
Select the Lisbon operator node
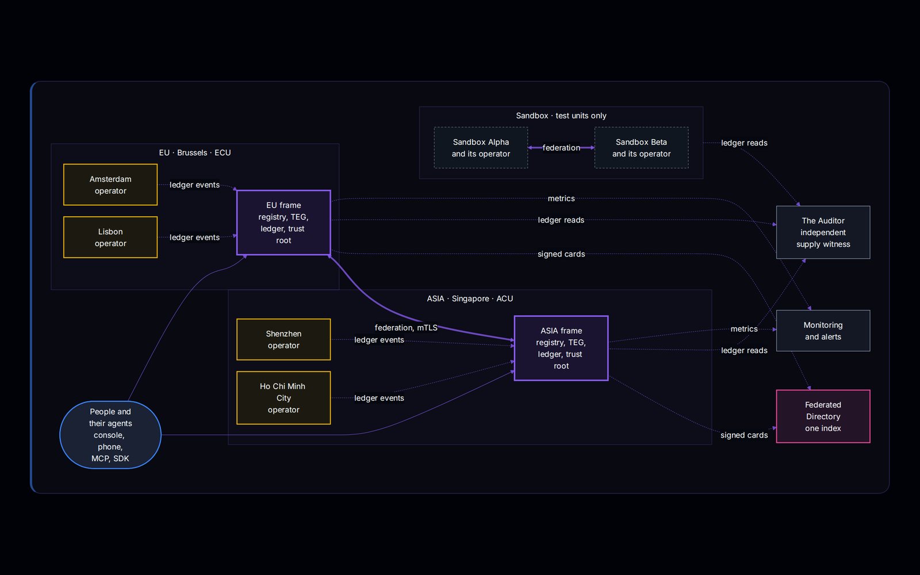(x=110, y=237)
